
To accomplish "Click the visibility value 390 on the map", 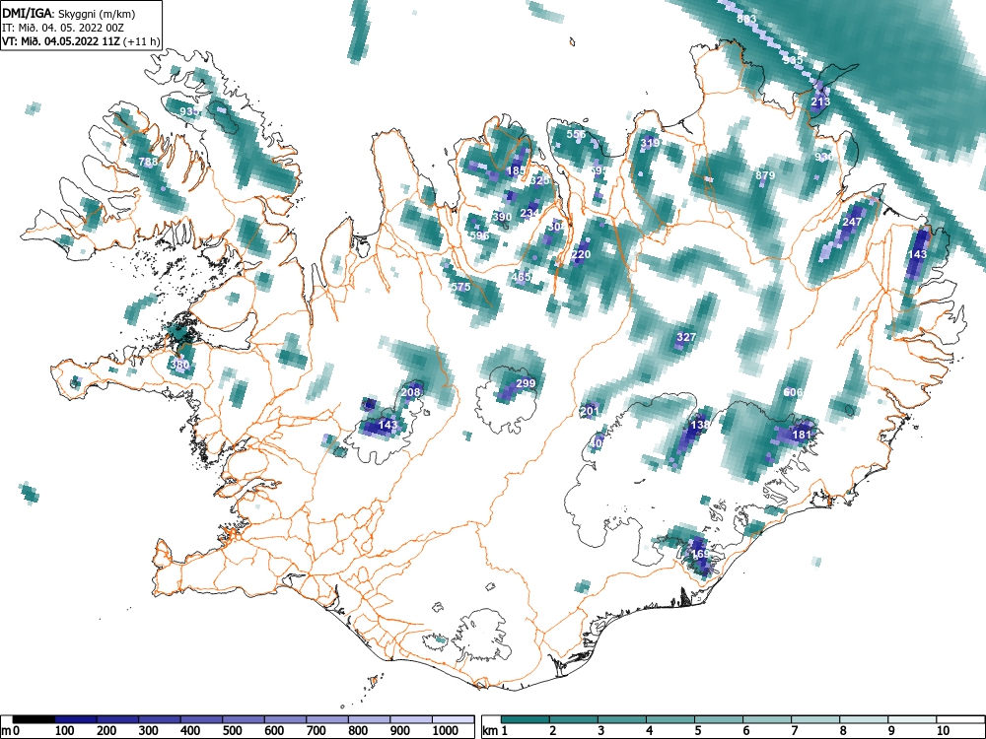I will (x=502, y=217).
